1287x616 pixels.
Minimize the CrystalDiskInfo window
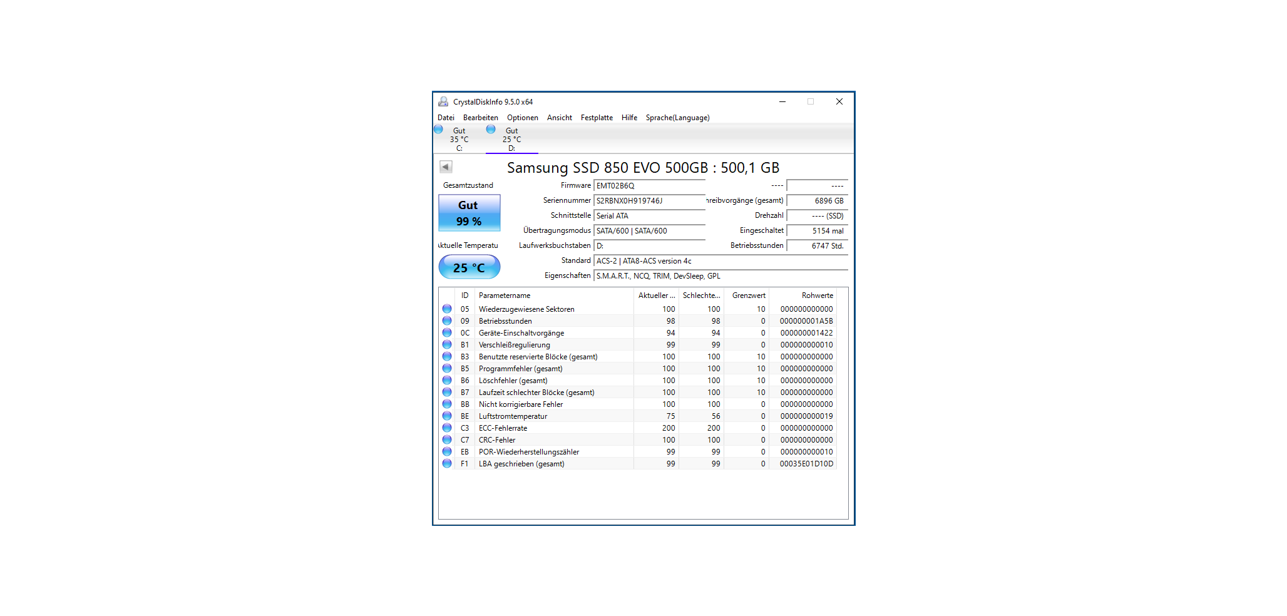pos(782,101)
